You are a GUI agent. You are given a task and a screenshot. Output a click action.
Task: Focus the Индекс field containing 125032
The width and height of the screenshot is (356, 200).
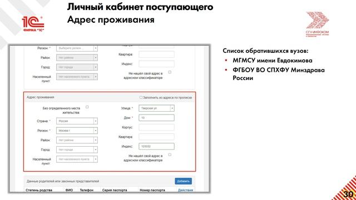coord(156,146)
